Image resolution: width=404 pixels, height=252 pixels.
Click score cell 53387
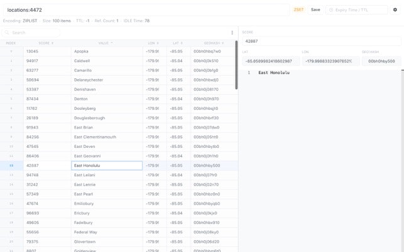pyautogui.click(x=47, y=89)
